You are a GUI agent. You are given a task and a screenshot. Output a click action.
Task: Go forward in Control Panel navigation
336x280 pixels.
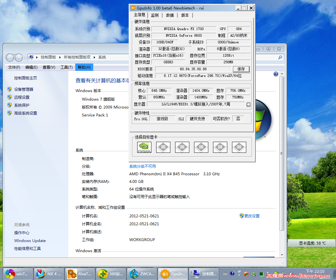click(19, 58)
